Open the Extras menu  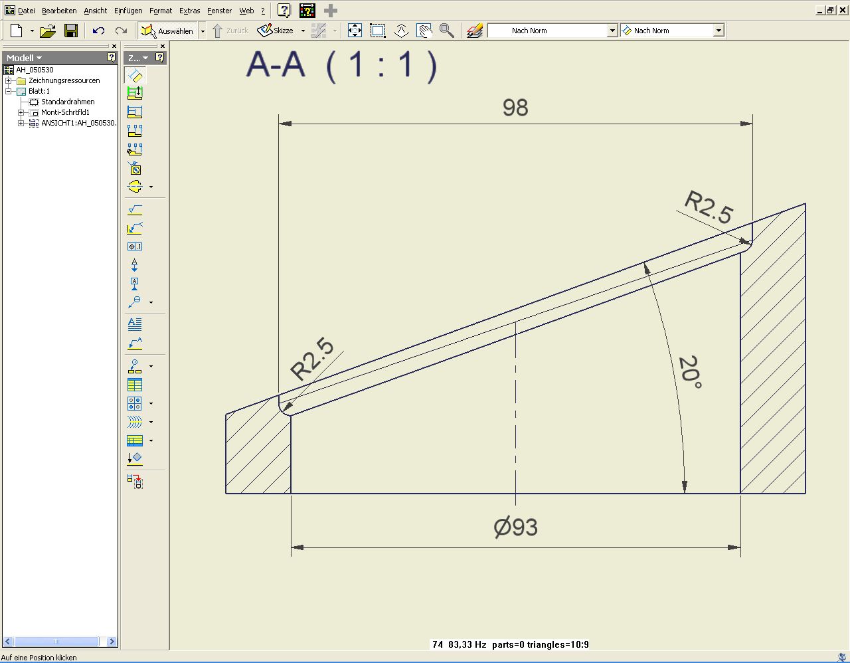tap(189, 11)
